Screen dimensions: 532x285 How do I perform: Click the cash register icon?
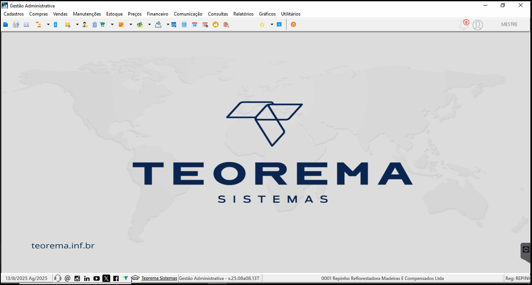click(158, 25)
